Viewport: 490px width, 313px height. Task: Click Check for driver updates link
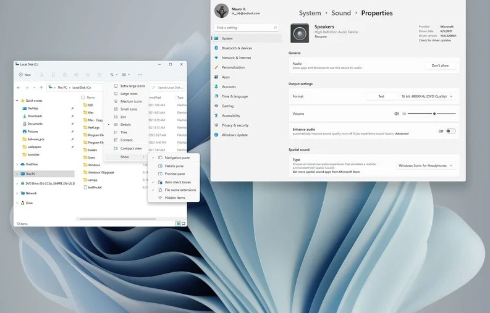434,40
